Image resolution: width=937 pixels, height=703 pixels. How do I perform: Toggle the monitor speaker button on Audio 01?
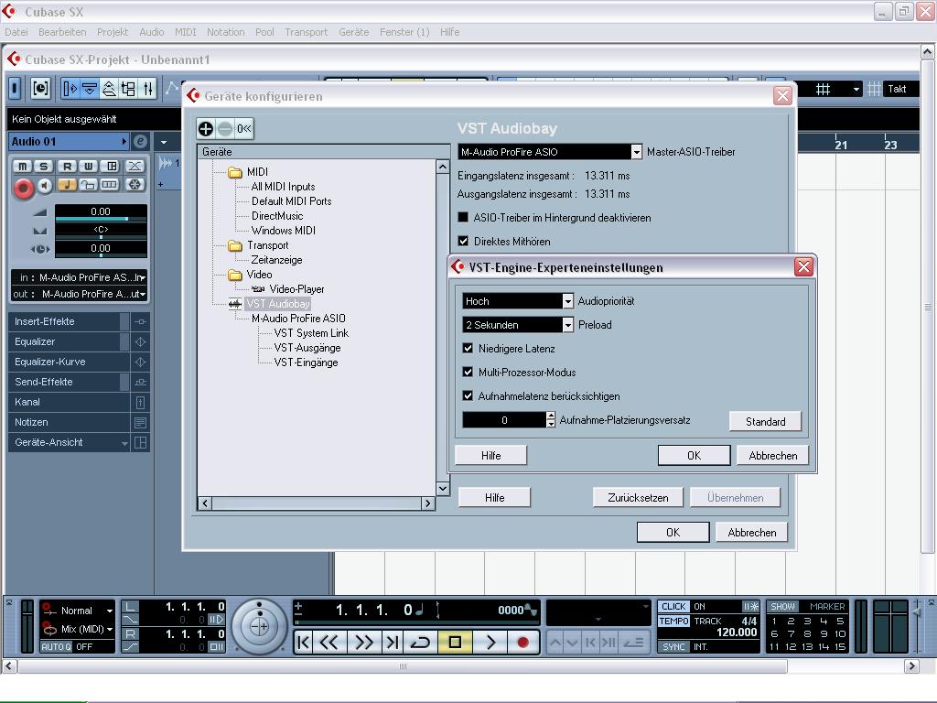[45, 186]
